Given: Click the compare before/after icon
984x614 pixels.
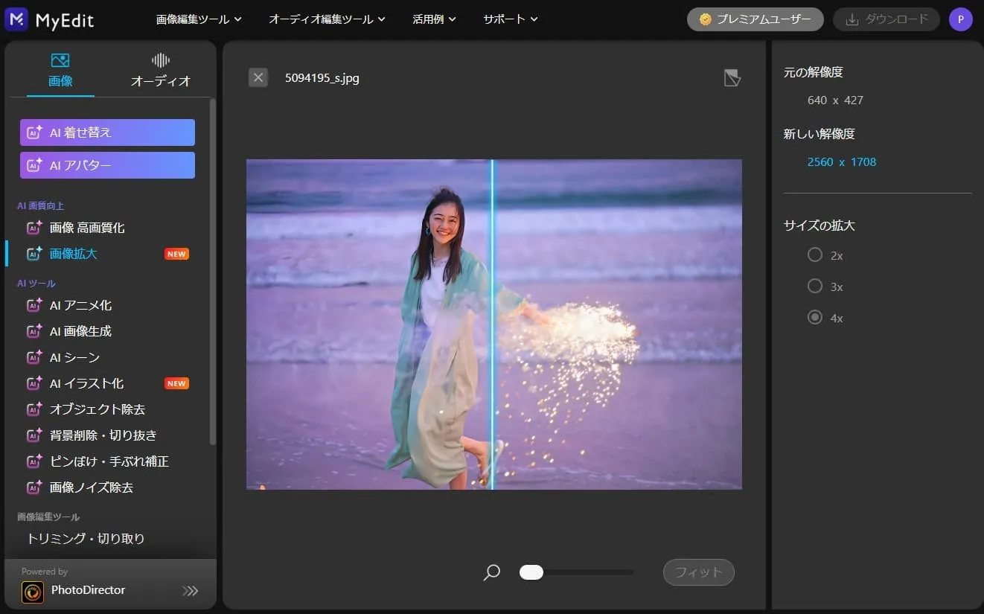Looking at the screenshot, I should 732,78.
